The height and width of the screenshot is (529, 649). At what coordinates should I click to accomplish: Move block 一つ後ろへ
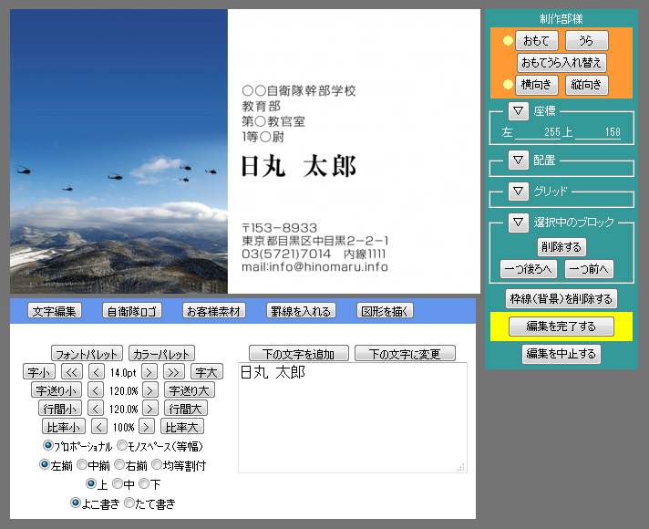pyautogui.click(x=528, y=269)
